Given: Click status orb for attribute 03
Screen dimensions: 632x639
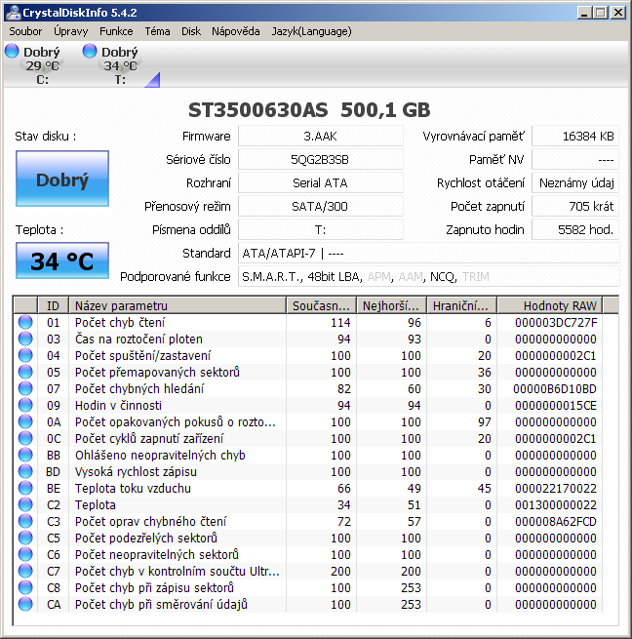Looking at the screenshot, I should pyautogui.click(x=25, y=339).
